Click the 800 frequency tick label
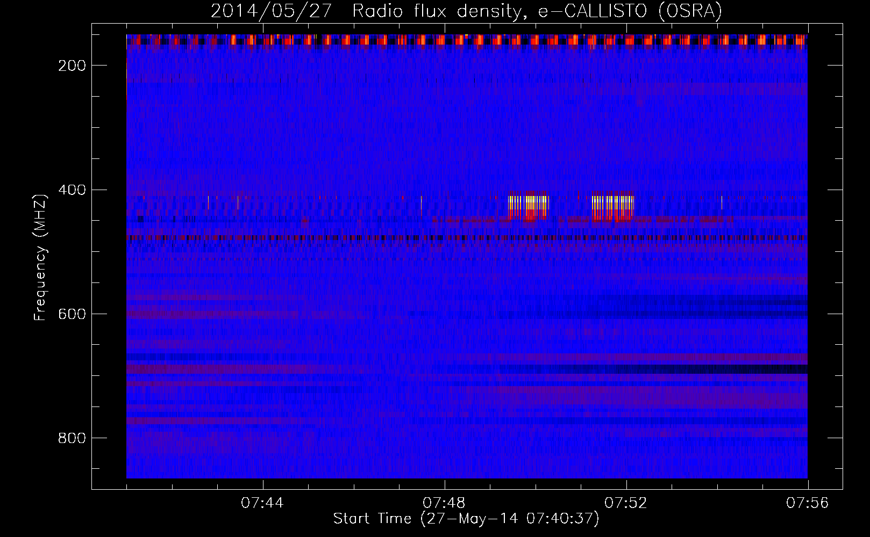870x537 pixels. click(x=72, y=438)
